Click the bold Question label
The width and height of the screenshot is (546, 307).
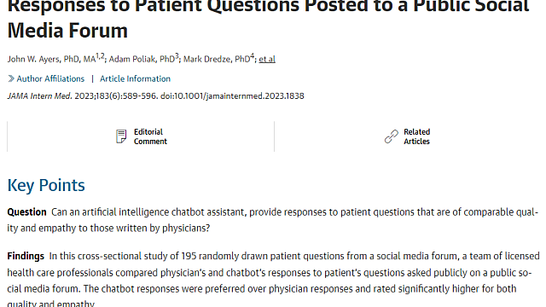26,212
